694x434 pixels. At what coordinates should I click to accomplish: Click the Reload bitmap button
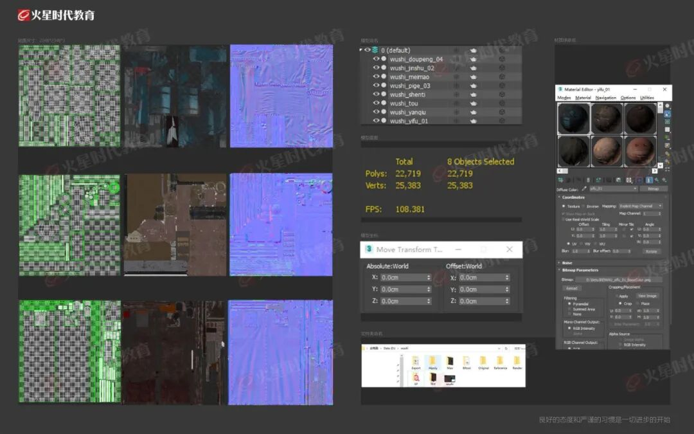tap(571, 288)
